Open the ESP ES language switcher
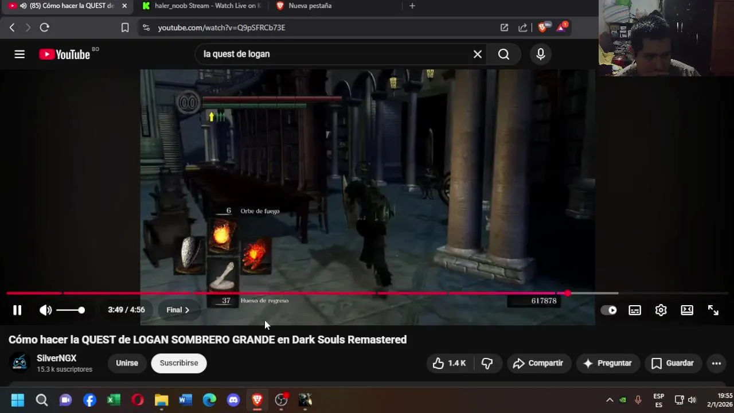The image size is (734, 413). 659,400
